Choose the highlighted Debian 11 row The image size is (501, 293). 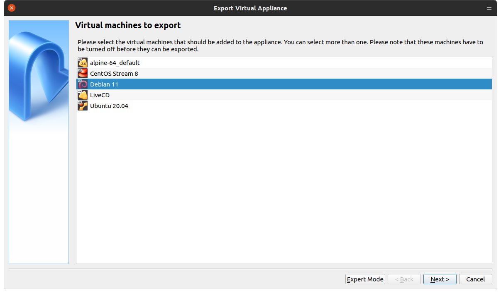[x=105, y=84]
